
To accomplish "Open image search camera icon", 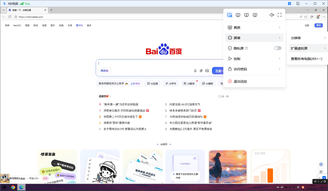I will click(x=207, y=70).
